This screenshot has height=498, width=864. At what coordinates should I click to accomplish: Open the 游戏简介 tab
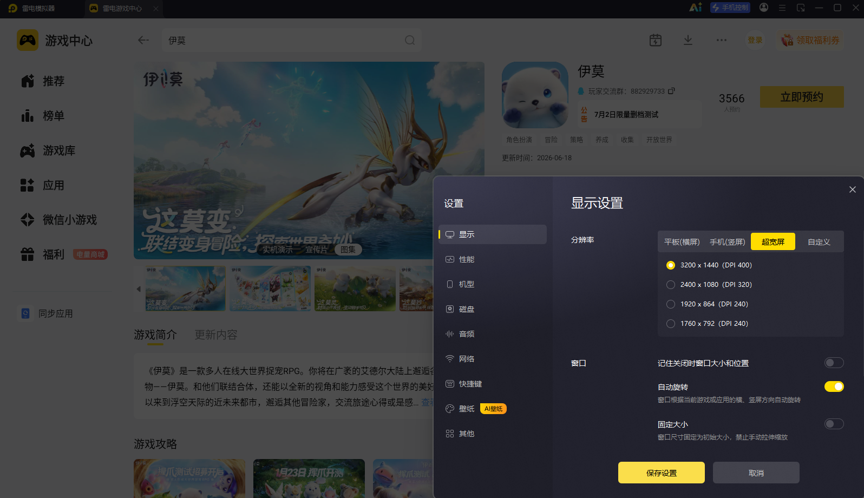pyautogui.click(x=155, y=335)
